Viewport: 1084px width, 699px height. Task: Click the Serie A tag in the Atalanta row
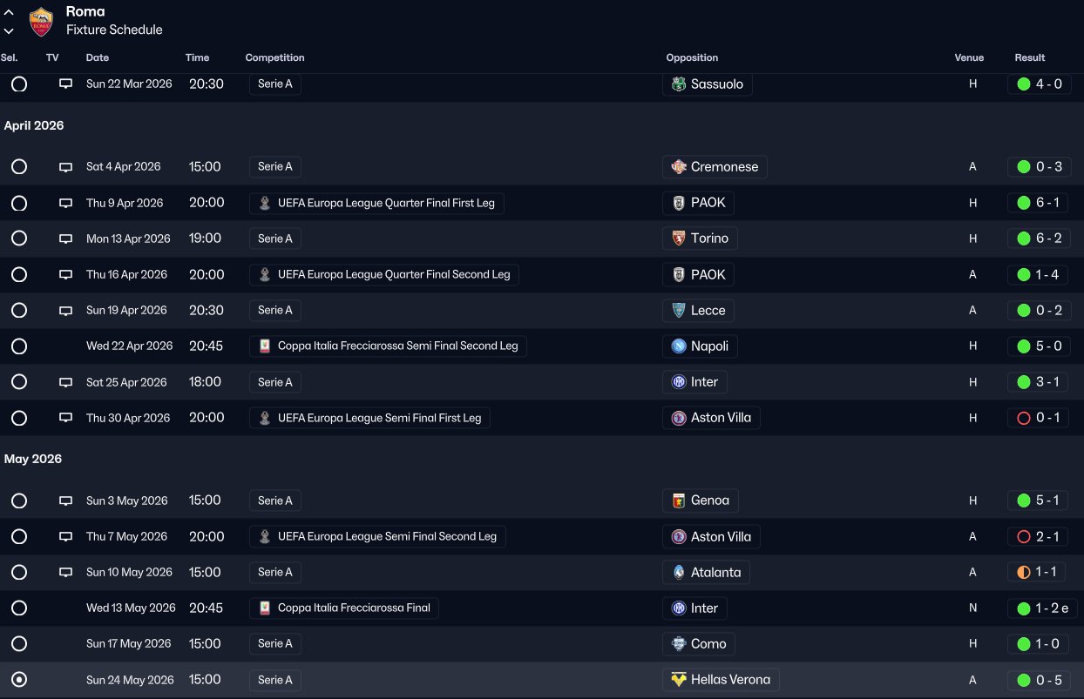pyautogui.click(x=275, y=573)
